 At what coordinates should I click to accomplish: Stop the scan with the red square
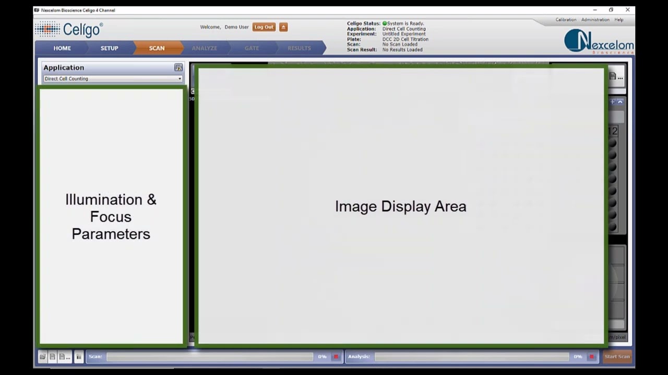pos(336,357)
